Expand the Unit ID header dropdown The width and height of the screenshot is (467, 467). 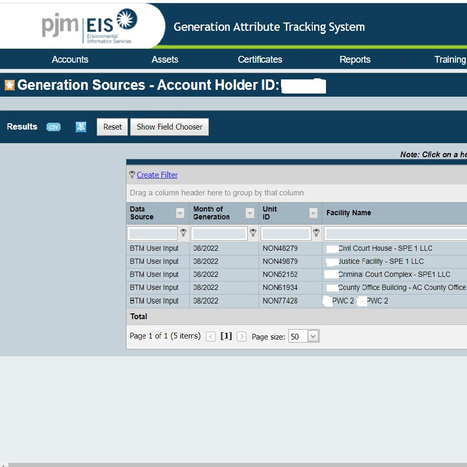[x=313, y=213]
